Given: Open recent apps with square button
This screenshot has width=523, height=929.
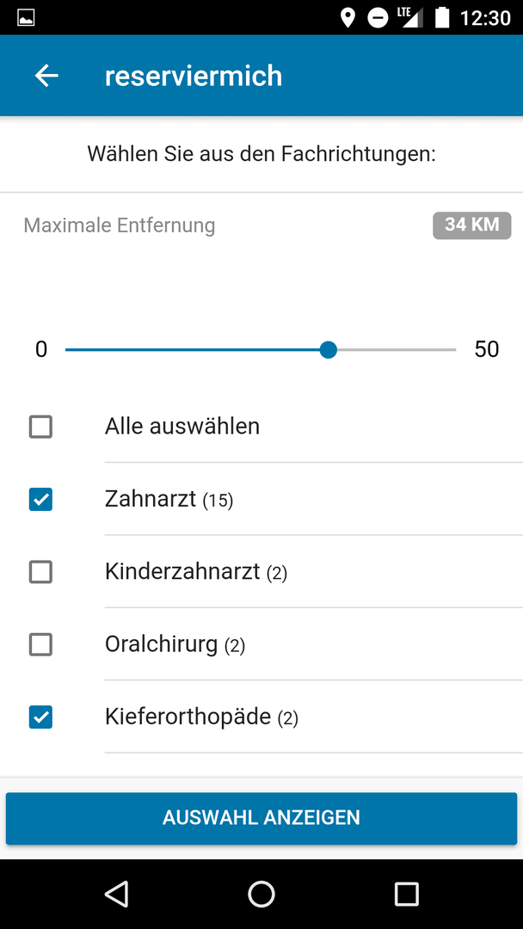Looking at the screenshot, I should tap(406, 894).
